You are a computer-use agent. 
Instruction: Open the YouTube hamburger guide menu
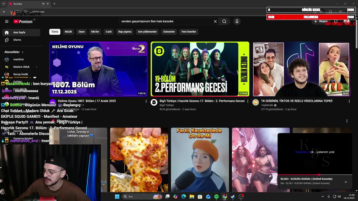pyautogui.click(x=7, y=21)
